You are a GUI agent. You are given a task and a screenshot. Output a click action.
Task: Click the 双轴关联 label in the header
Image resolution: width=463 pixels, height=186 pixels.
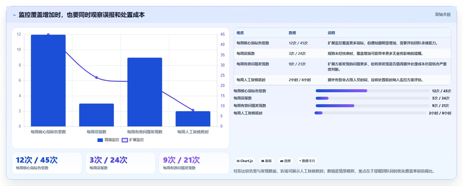(x=443, y=15)
